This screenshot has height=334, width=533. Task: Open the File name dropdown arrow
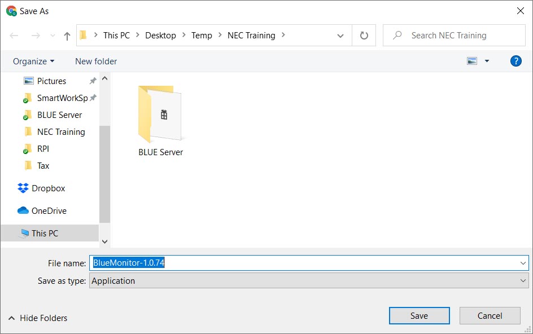(x=523, y=263)
